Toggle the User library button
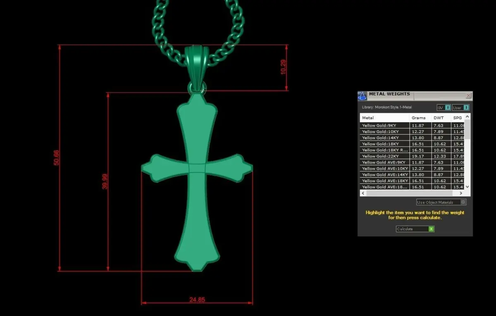This screenshot has width=496, height=316. click(460, 108)
